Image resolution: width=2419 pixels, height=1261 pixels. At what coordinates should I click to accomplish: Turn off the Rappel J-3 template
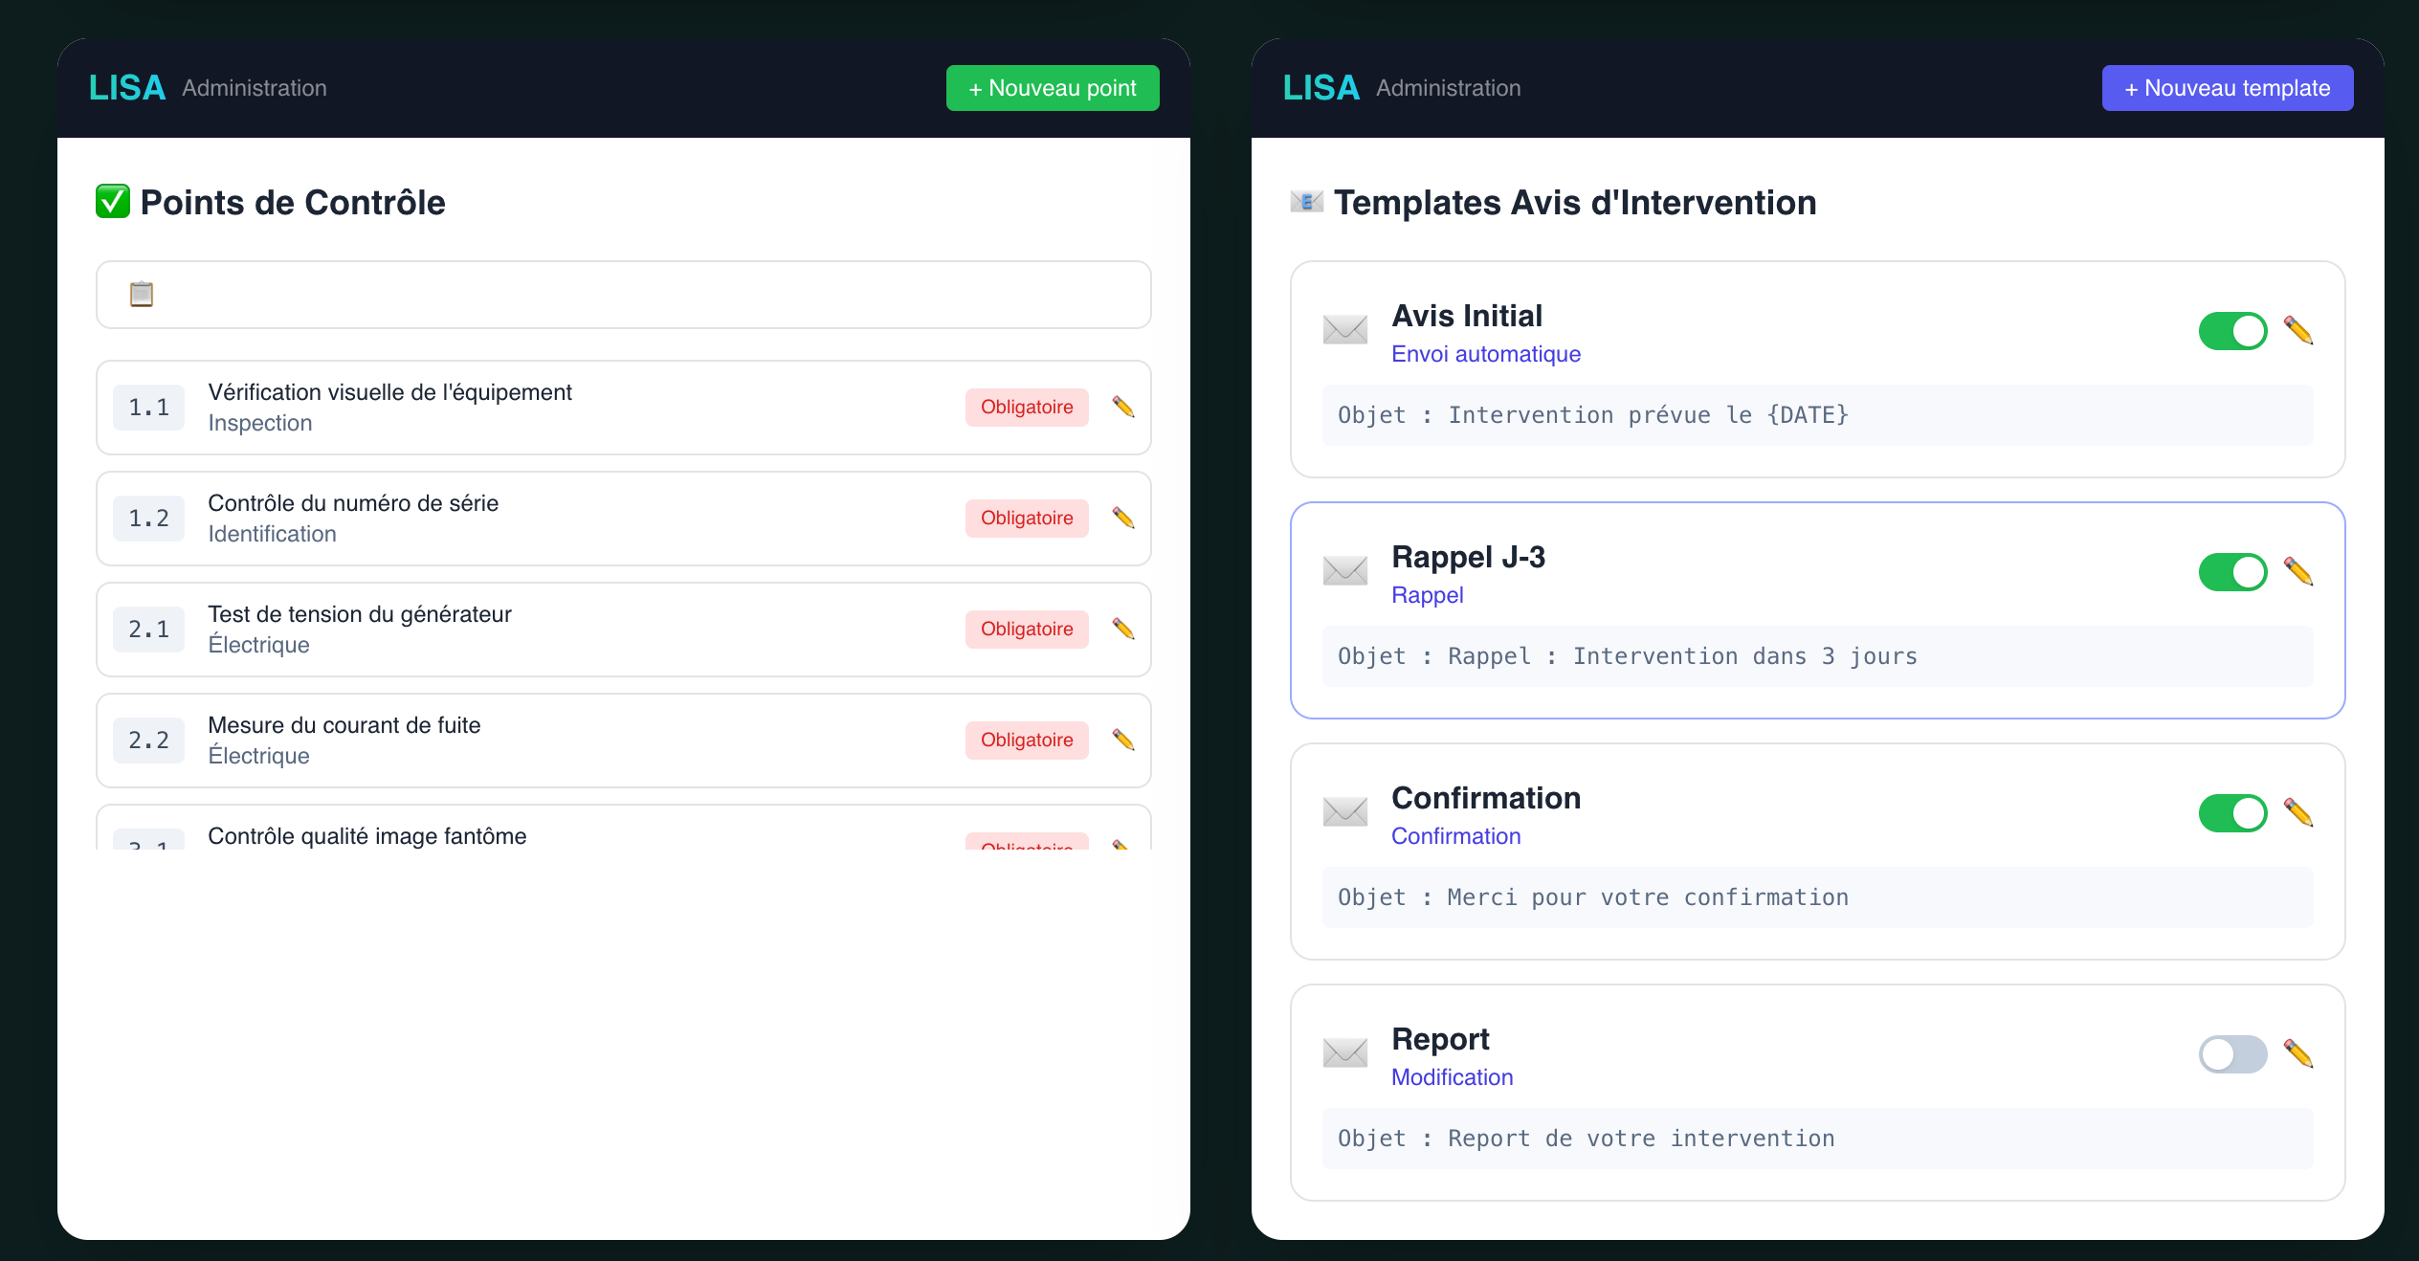[2233, 571]
